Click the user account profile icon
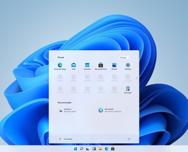 (60, 139)
